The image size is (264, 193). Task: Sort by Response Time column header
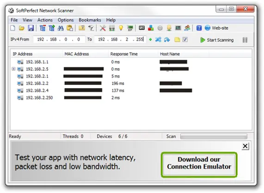[x=133, y=54]
